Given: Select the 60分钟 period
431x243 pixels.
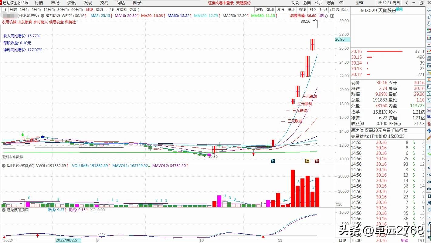Looking at the screenshot, I should [x=77, y=10].
